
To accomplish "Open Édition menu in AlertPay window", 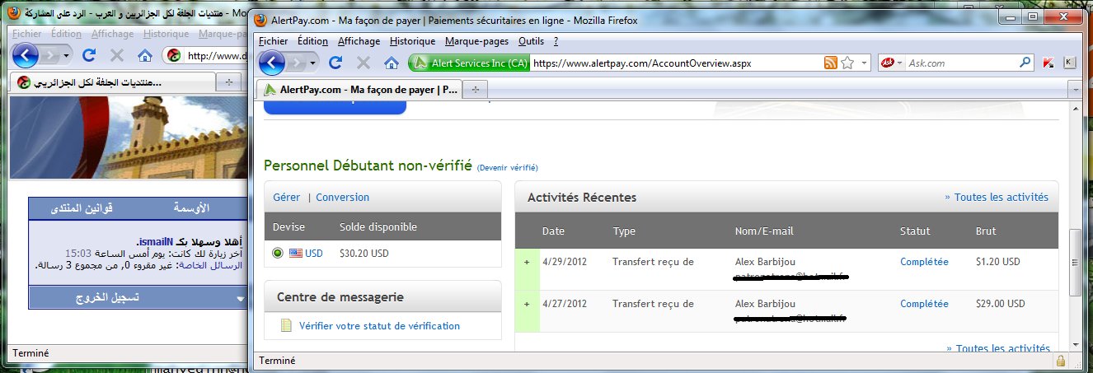I will (312, 41).
